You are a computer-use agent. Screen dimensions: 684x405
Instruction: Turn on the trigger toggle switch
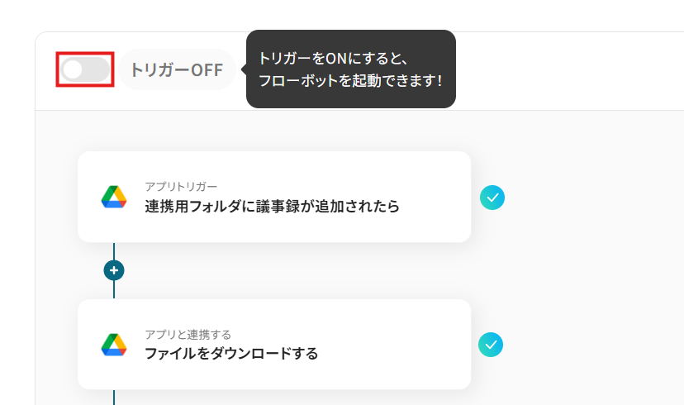tap(85, 69)
